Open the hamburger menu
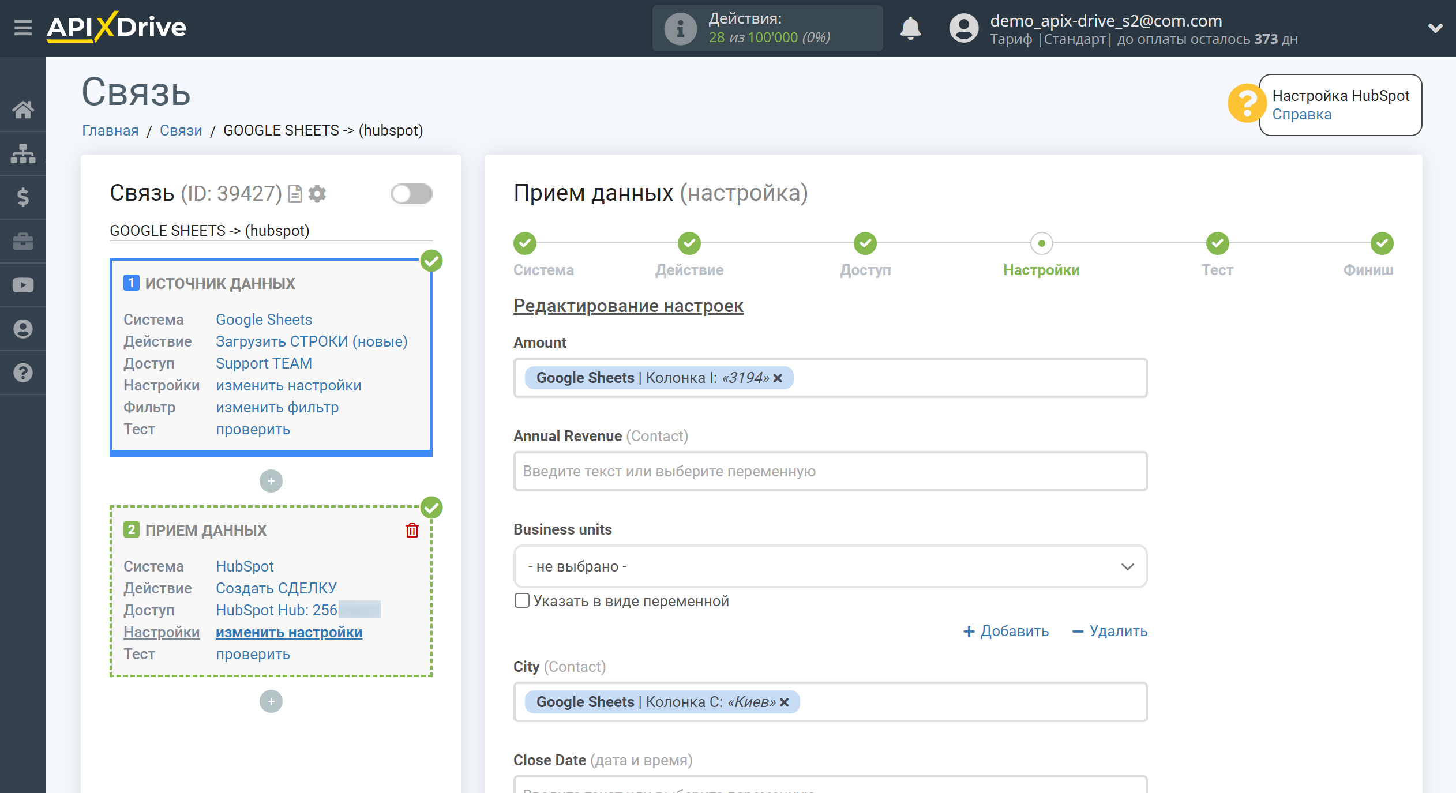The width and height of the screenshot is (1456, 793). tap(23, 27)
